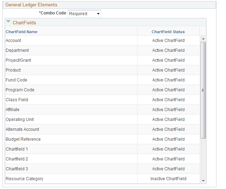
Task: Select the Operating Unit row
Action: [102, 120]
